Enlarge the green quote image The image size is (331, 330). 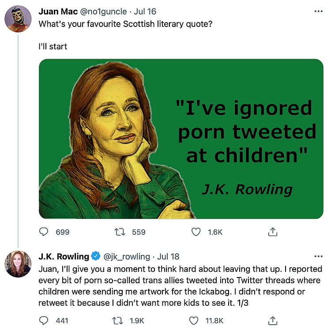click(x=181, y=139)
